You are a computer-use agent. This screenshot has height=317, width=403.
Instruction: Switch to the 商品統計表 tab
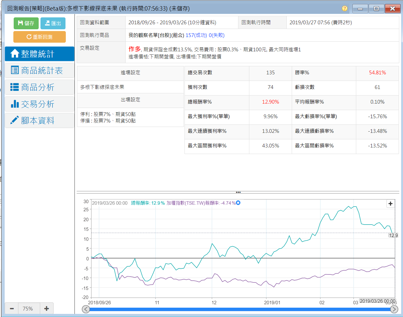tap(40, 71)
